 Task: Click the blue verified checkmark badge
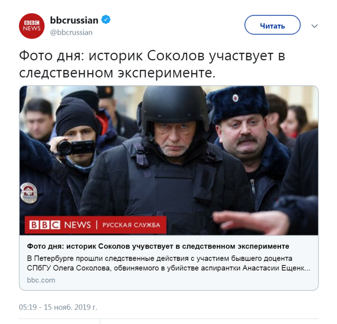[x=106, y=20]
